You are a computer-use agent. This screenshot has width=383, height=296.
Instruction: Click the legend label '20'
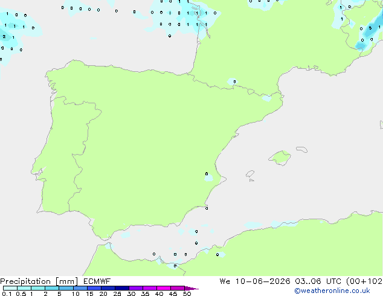(103, 294)
